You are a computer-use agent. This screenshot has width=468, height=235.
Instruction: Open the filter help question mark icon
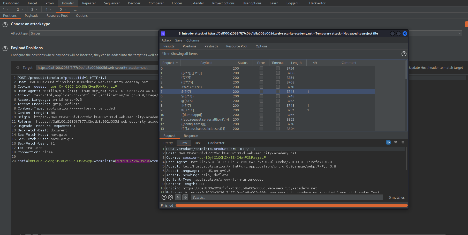click(404, 54)
